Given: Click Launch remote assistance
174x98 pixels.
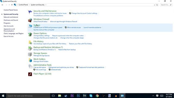Looking at the screenshot, I should click(92, 27).
